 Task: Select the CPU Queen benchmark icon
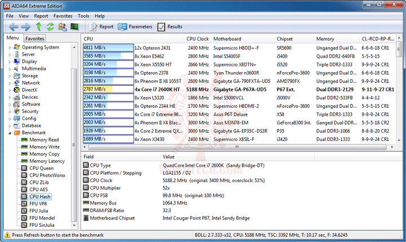[x=24, y=168]
